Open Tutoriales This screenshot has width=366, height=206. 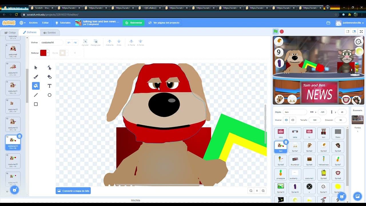[63, 23]
